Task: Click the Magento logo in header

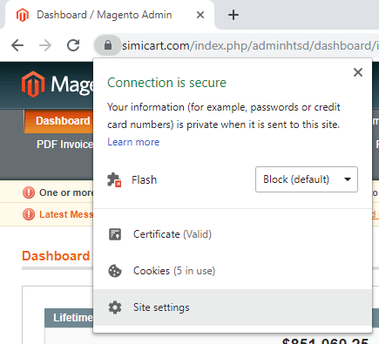Action: point(33,84)
